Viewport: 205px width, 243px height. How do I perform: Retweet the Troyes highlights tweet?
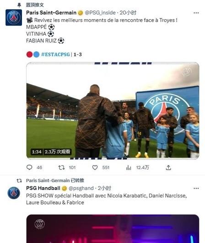click(61, 167)
